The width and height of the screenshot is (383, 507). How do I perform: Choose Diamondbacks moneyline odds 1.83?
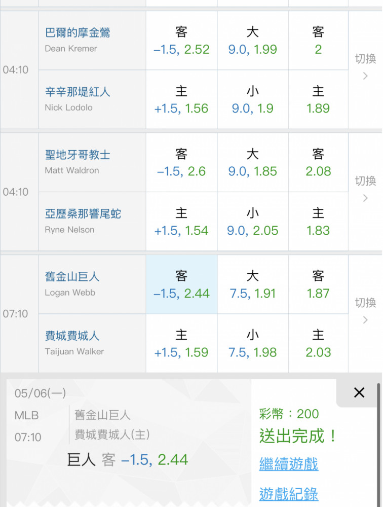(x=318, y=222)
